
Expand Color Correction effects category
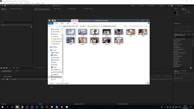[174, 49]
